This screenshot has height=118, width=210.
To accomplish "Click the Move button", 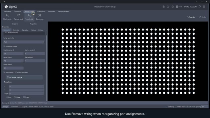I will 8,97.
